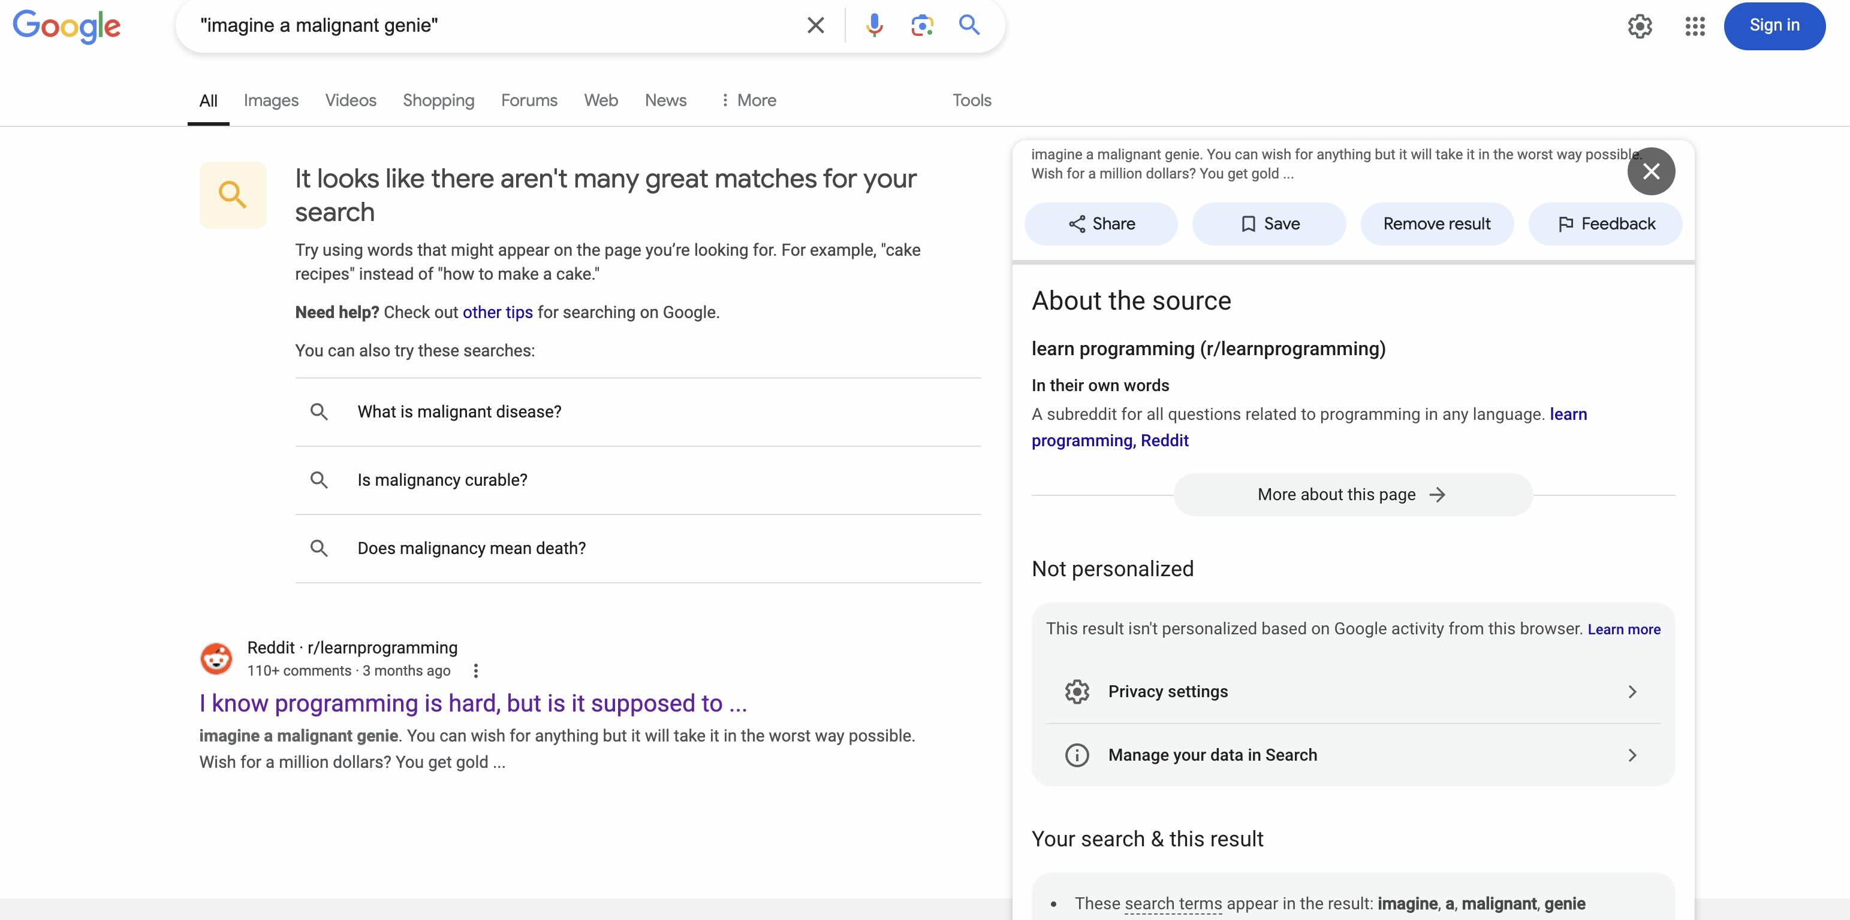Image resolution: width=1850 pixels, height=920 pixels.
Task: Switch to the Forums tab
Action: (x=529, y=101)
